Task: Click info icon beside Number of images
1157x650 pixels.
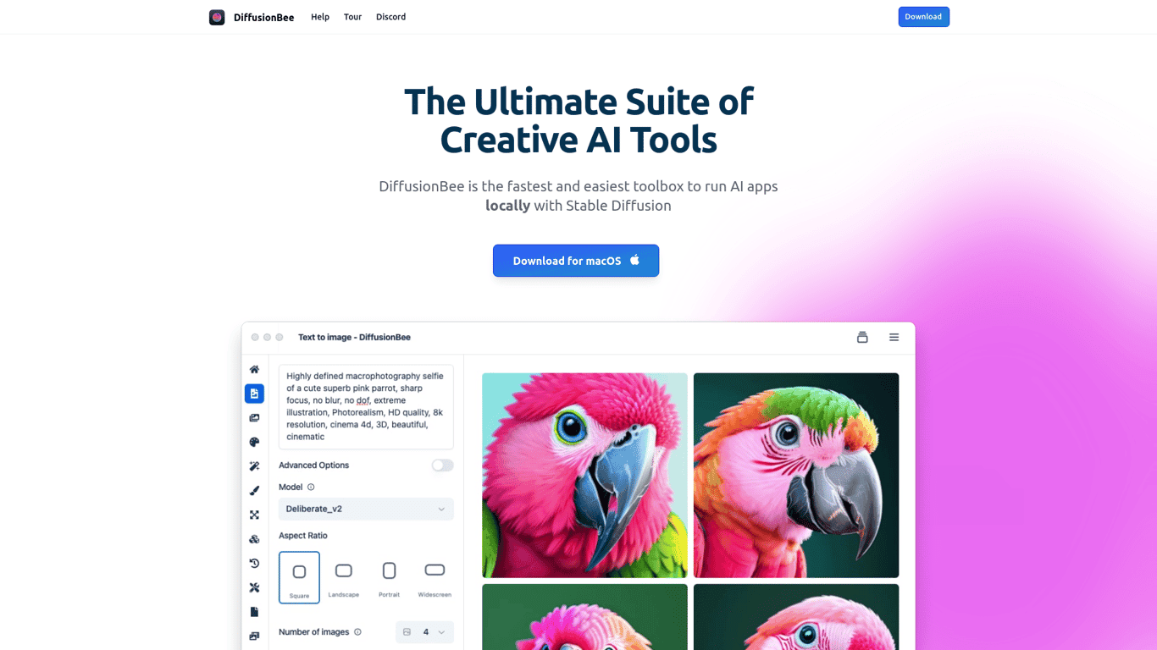Action: [x=357, y=632]
